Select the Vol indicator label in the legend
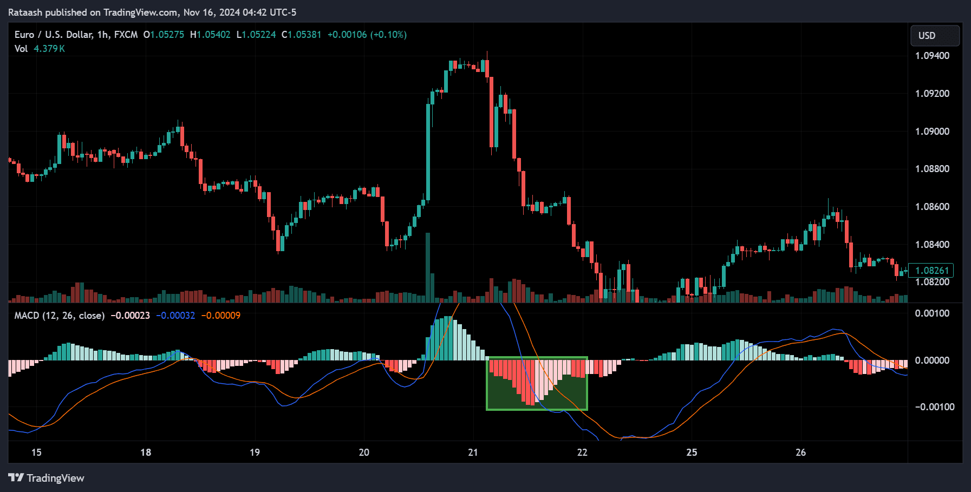Image resolution: width=971 pixels, height=492 pixels. [21, 48]
